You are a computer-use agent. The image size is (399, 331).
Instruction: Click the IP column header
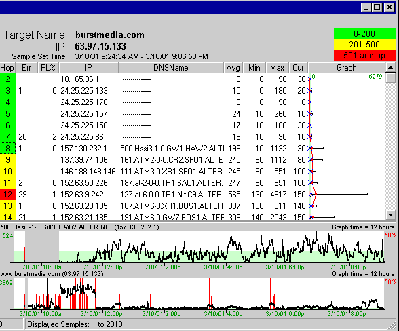click(x=88, y=68)
